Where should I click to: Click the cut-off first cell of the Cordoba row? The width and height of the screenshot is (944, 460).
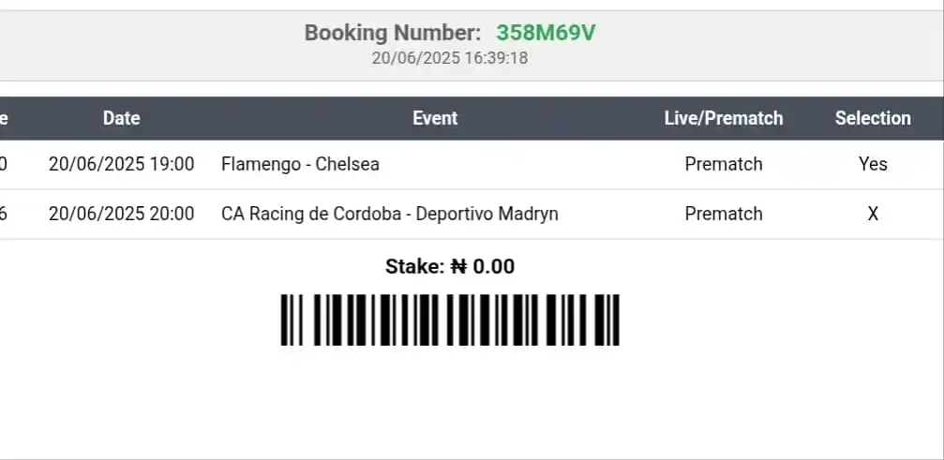click(4, 214)
